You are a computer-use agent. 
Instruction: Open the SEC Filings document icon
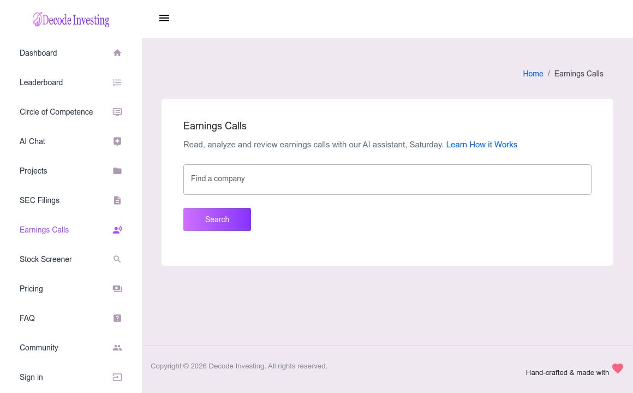117,200
